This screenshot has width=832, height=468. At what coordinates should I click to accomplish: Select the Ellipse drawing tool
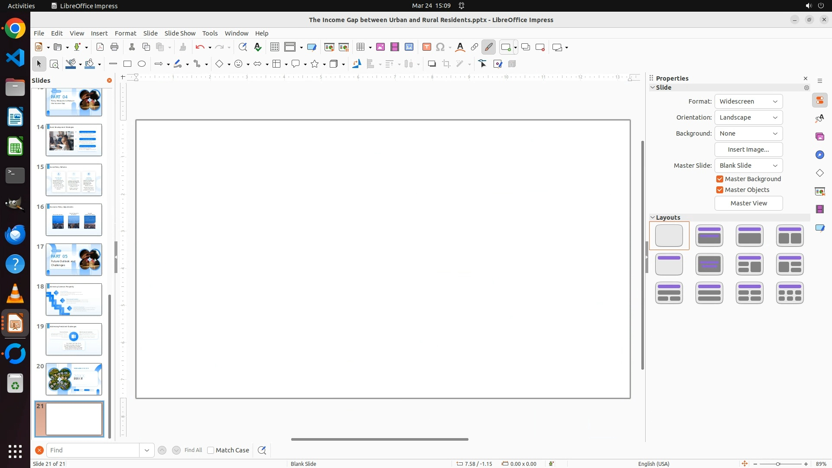(142, 64)
